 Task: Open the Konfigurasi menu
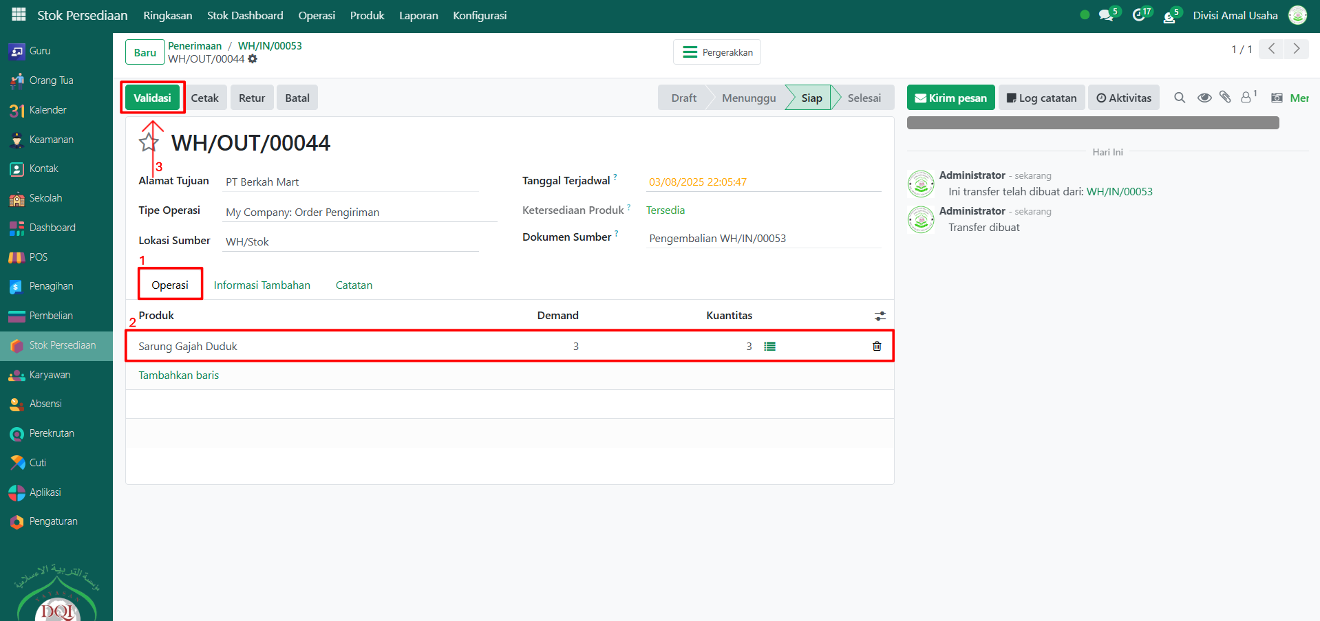tap(480, 15)
